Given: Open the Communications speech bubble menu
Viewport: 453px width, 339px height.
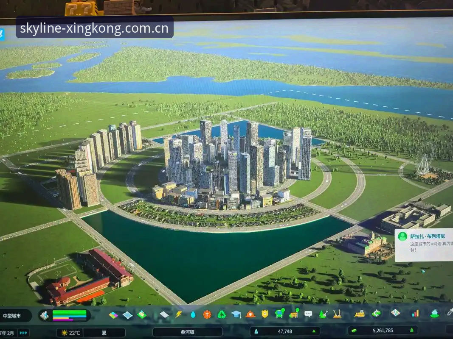Looking at the screenshot, I should point(308,314).
